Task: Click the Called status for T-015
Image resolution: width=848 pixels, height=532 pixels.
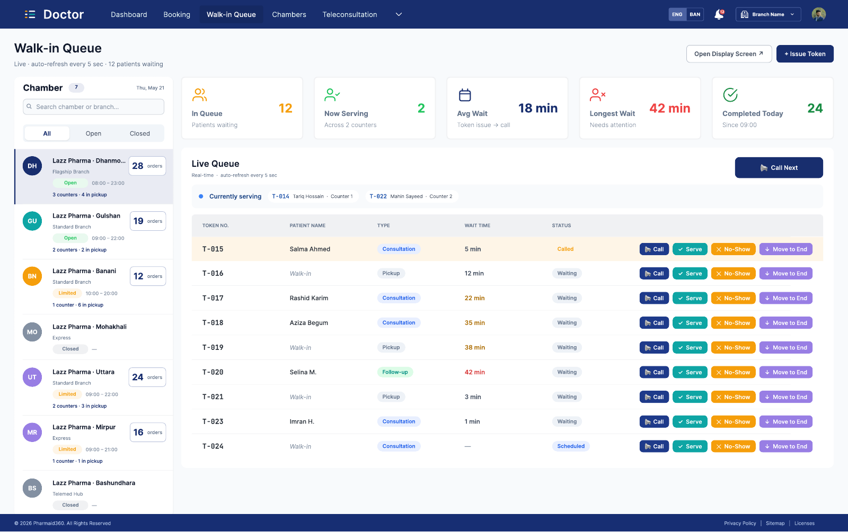Action: click(x=566, y=249)
